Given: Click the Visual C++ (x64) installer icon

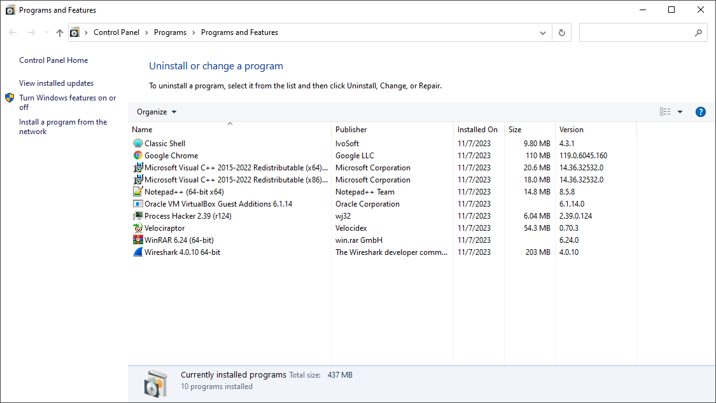Looking at the screenshot, I should [x=138, y=167].
